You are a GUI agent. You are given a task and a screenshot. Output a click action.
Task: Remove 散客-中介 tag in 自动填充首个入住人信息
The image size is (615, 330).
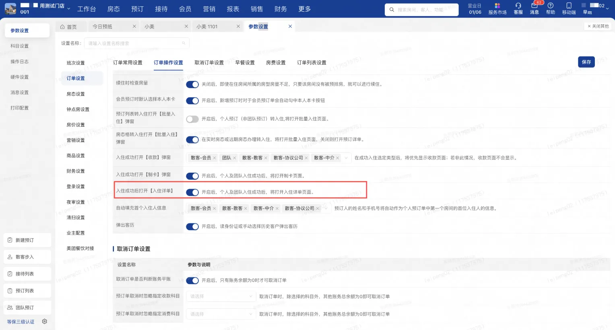(x=277, y=208)
